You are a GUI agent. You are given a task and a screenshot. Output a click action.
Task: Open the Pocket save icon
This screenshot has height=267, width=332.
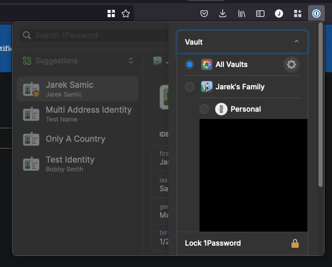(204, 14)
